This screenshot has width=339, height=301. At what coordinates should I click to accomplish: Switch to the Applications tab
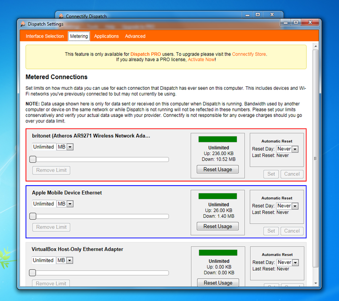106,36
